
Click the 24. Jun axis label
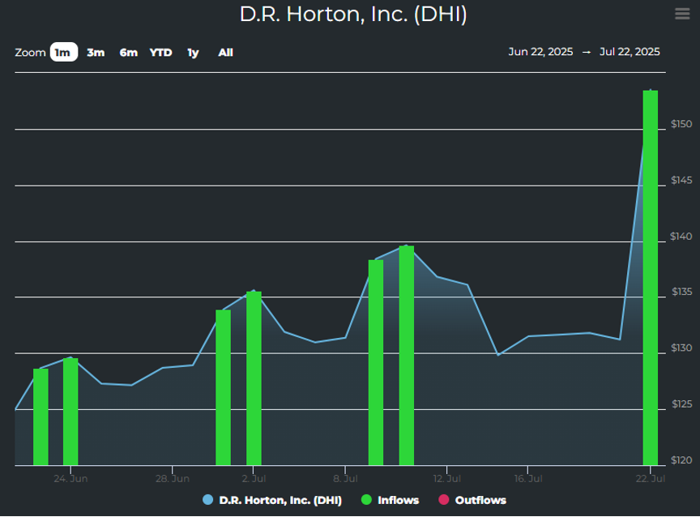tap(70, 479)
